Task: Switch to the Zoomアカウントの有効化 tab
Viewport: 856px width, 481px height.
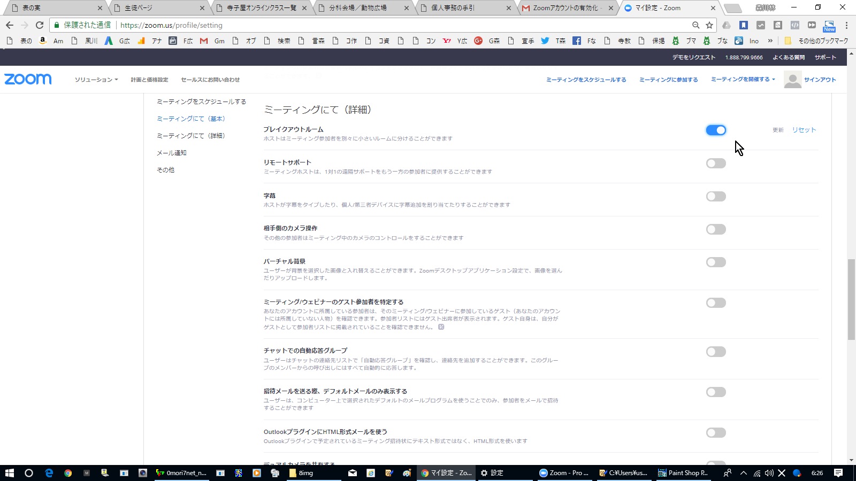Action: pos(567,8)
